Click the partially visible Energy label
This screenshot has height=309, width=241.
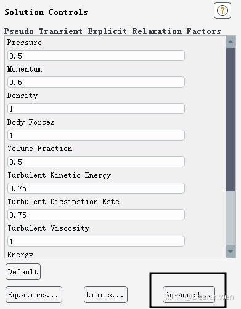pyautogui.click(x=20, y=255)
